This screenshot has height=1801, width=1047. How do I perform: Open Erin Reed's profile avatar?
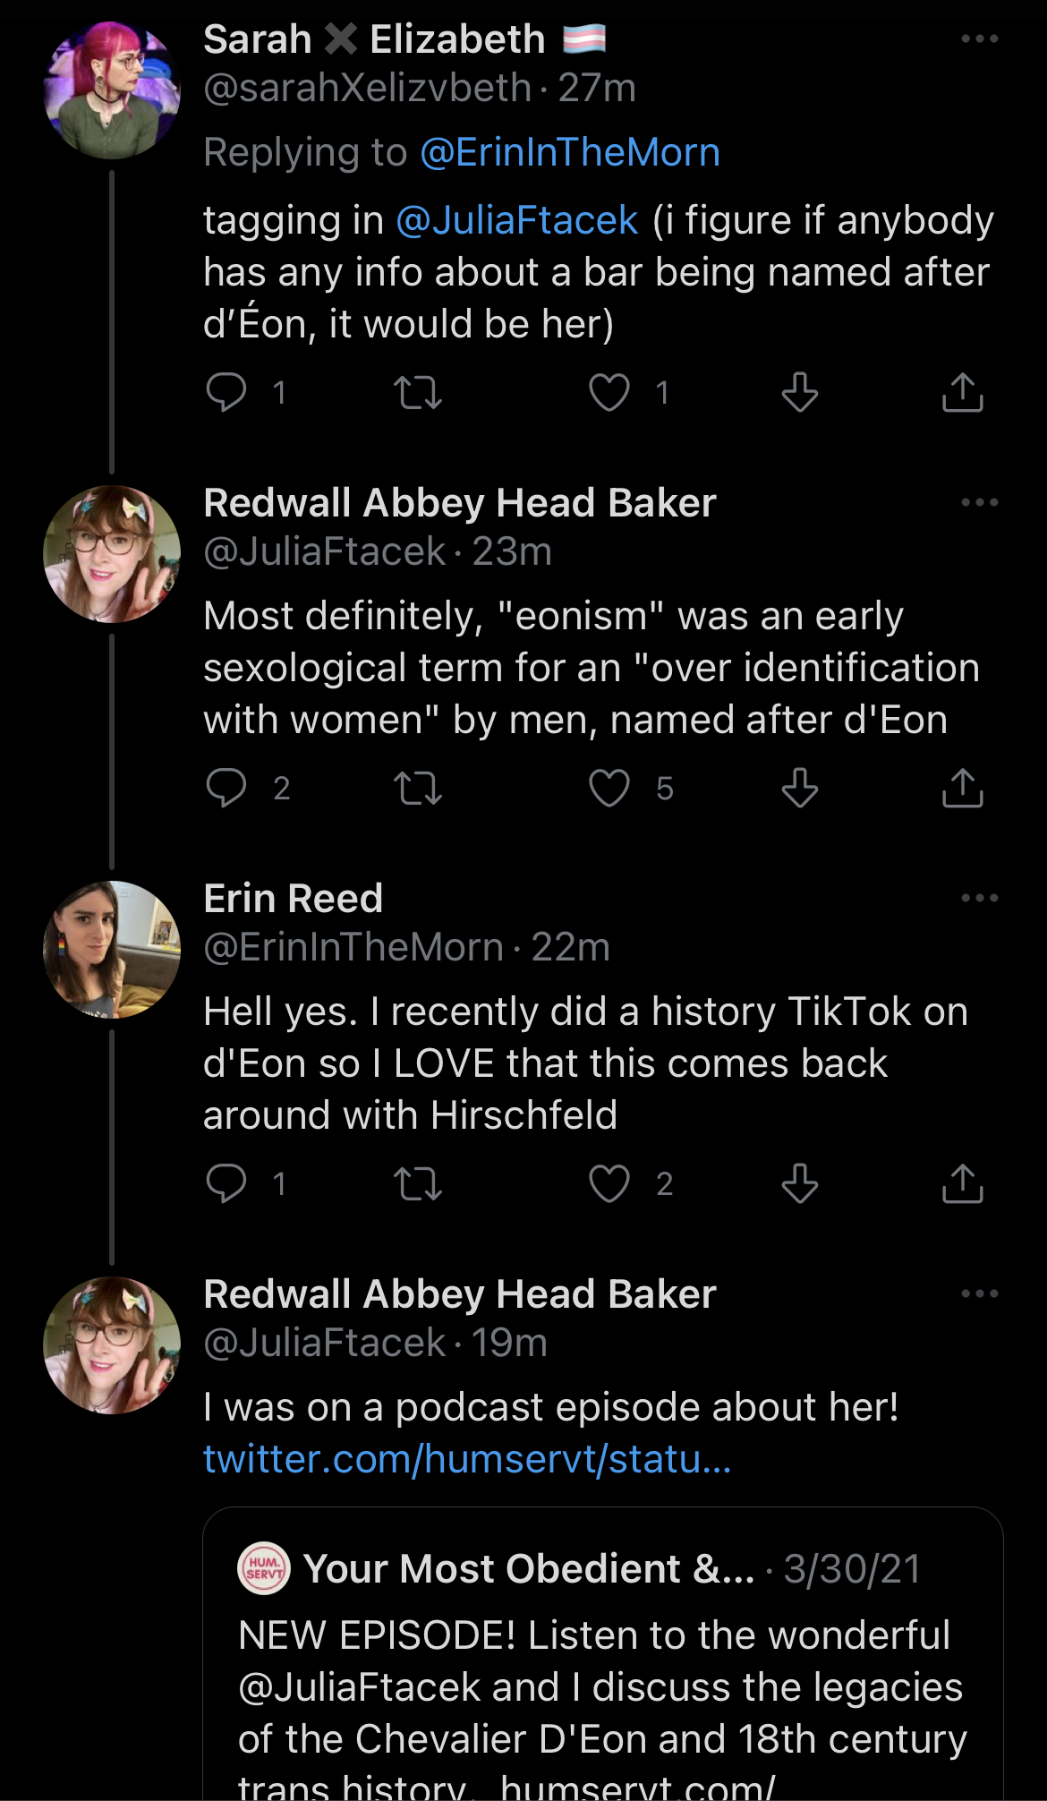[112, 950]
